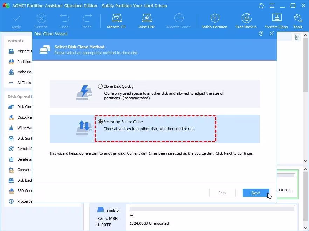
Task: Click the Partition wizard sidebar item
Action: coord(20,62)
